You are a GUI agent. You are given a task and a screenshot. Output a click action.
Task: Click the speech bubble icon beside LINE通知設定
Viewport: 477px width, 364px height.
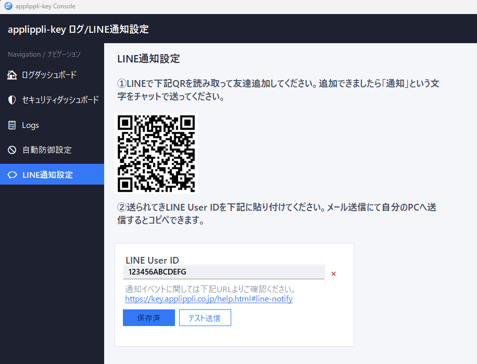click(x=12, y=175)
